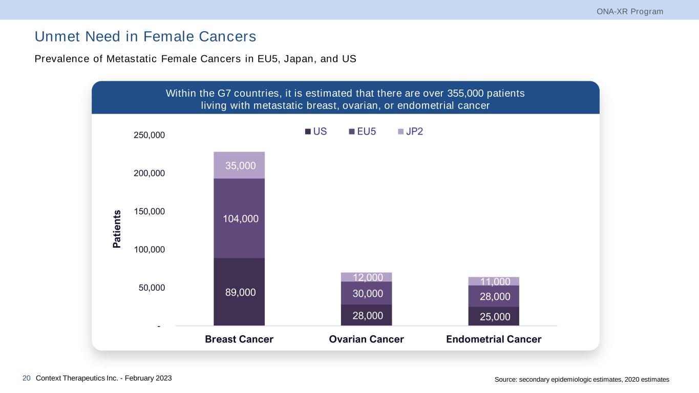
Task: Select the 25,000 US endometrial cancer segment
Action: (494, 317)
